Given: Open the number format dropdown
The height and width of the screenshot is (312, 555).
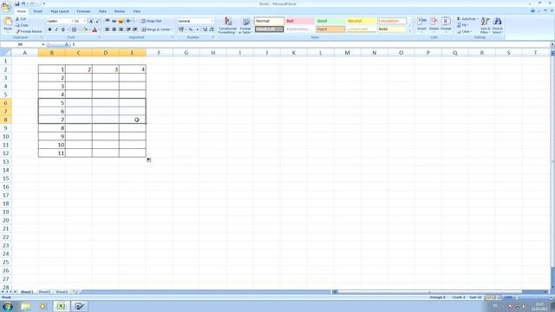Looking at the screenshot, I should (212, 21).
